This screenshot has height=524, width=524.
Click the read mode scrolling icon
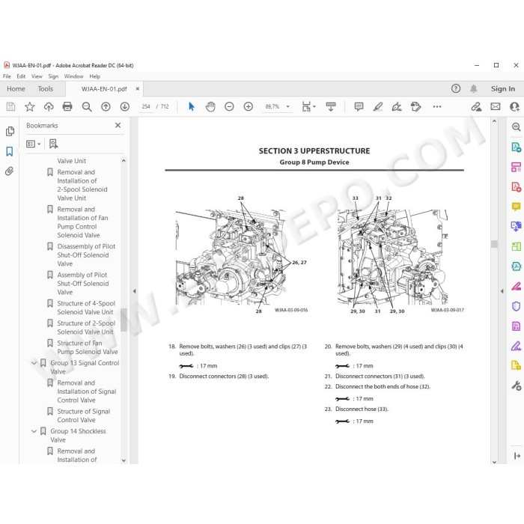pos(331,106)
